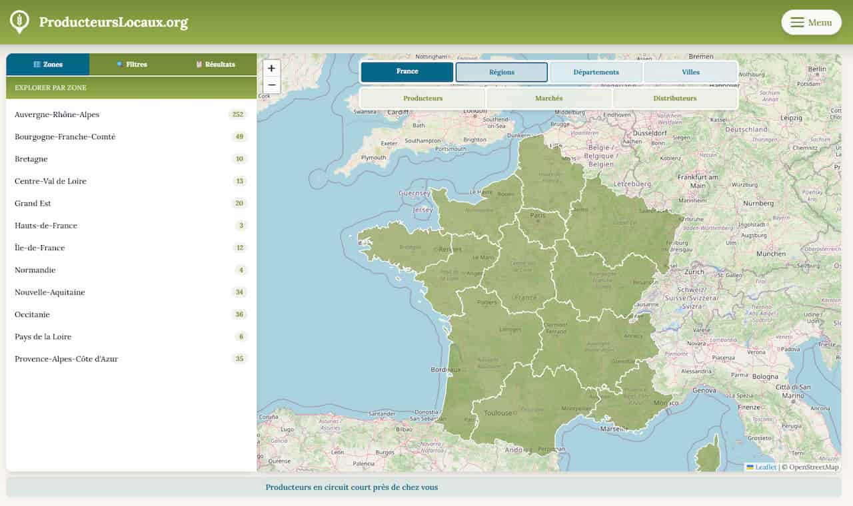Image resolution: width=853 pixels, height=506 pixels.
Task: Open the Auvergne-Rhône-Alpes zone
Action: tap(131, 115)
